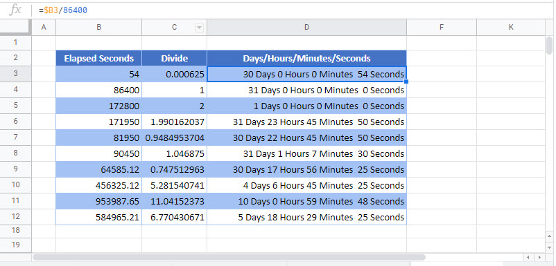Select row 3 header
The width and height of the screenshot is (556, 266).
tap(16, 74)
